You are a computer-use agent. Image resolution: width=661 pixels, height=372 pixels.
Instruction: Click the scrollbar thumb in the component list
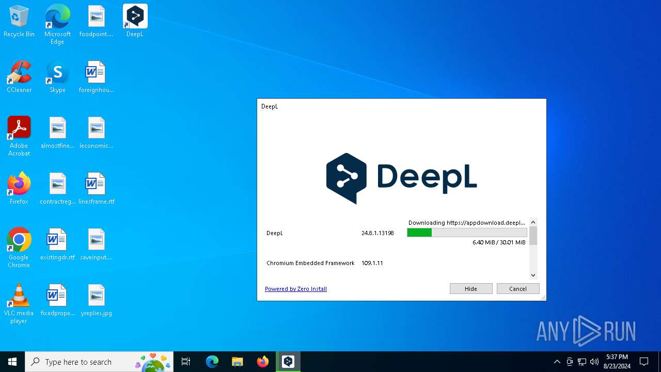tap(533, 236)
